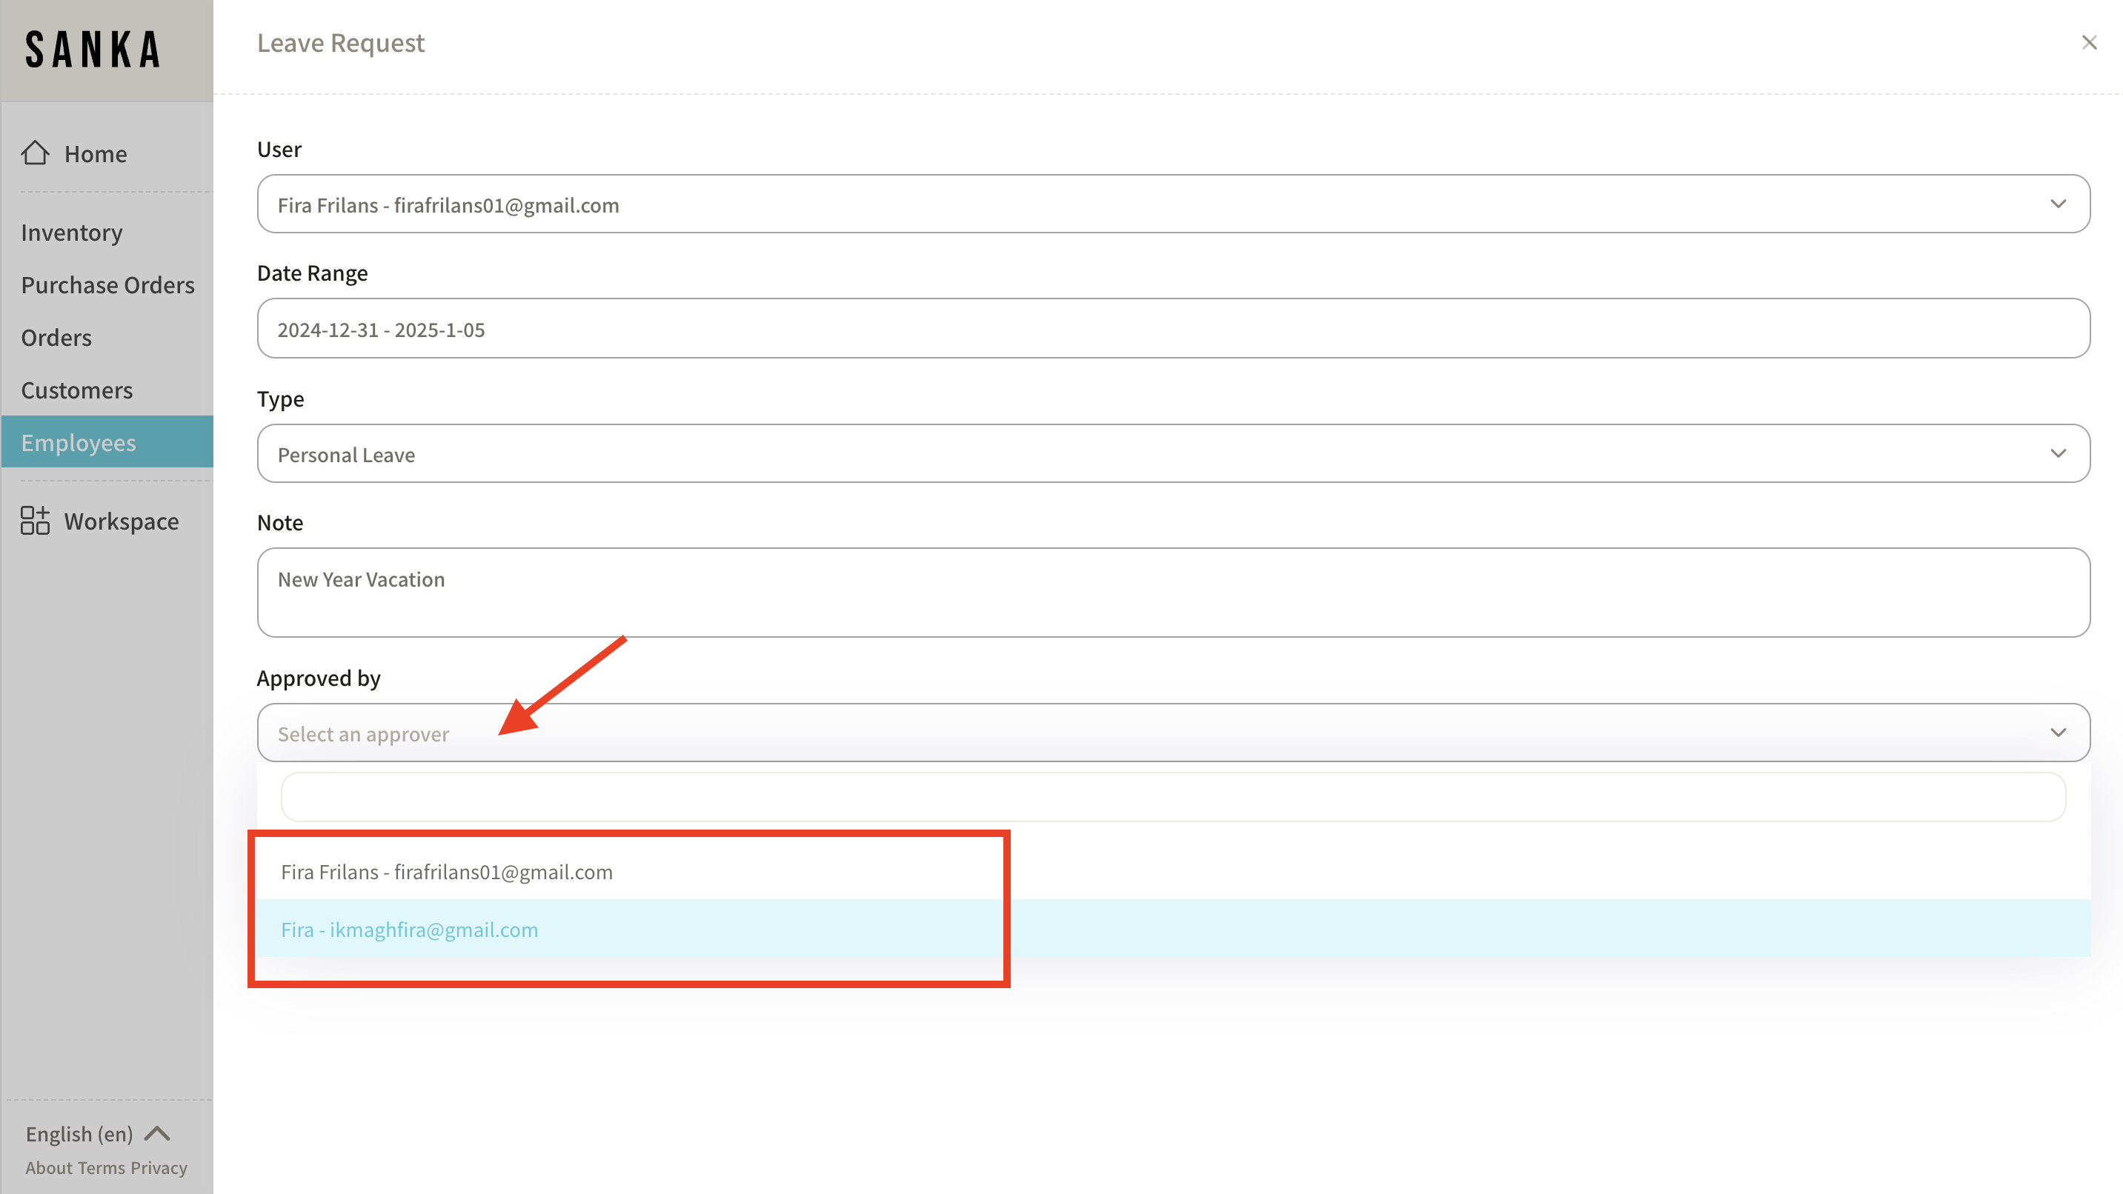
Task: Navigate to Customers
Action: [76, 390]
